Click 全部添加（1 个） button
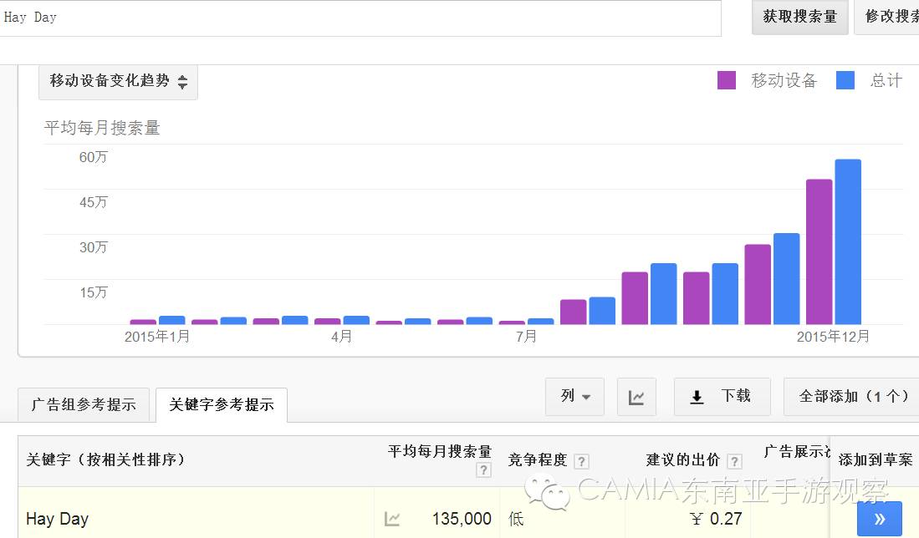Screen dimensions: 919x538 (x=851, y=396)
